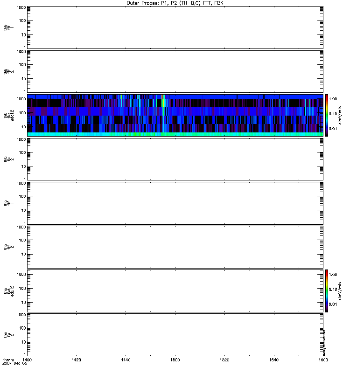Click the '100' tick label of thb fb 2 panel

(x=22, y=152)
